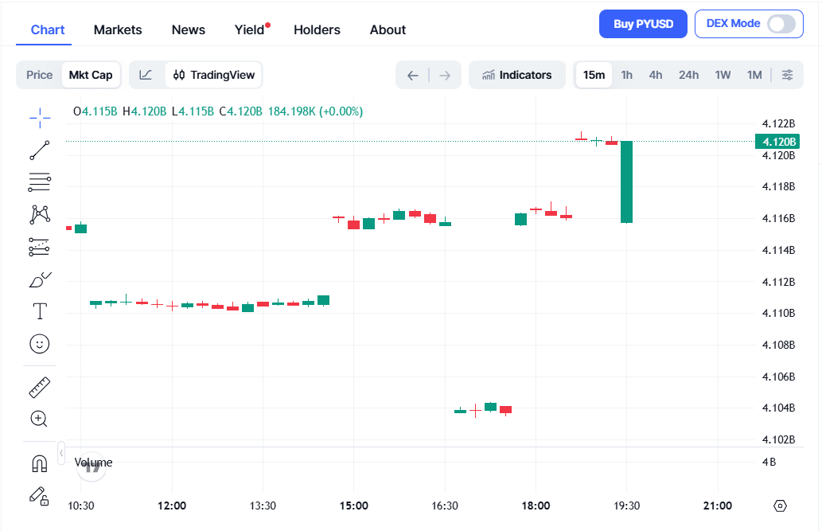The width and height of the screenshot is (822, 531).
Task: Select the crosshair cursor tool
Action: 40,119
